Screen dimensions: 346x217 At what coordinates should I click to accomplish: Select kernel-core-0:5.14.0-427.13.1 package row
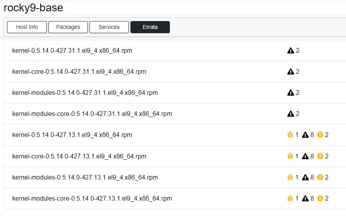(79, 156)
